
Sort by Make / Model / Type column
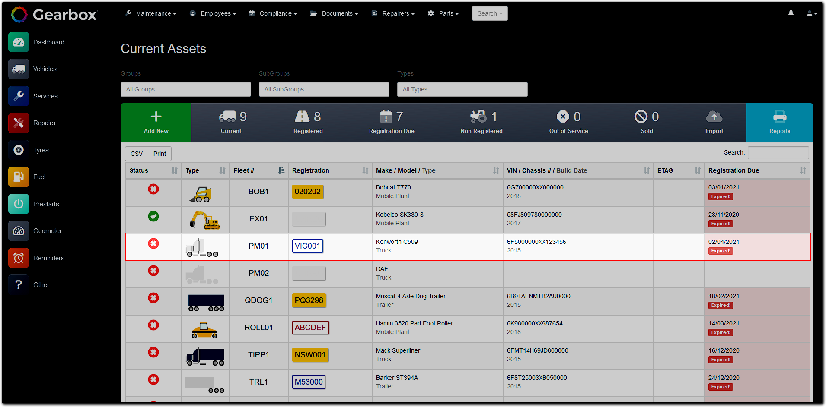[437, 170]
